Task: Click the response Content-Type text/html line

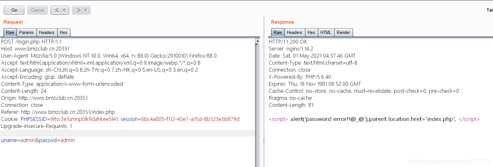Action: 313,63
